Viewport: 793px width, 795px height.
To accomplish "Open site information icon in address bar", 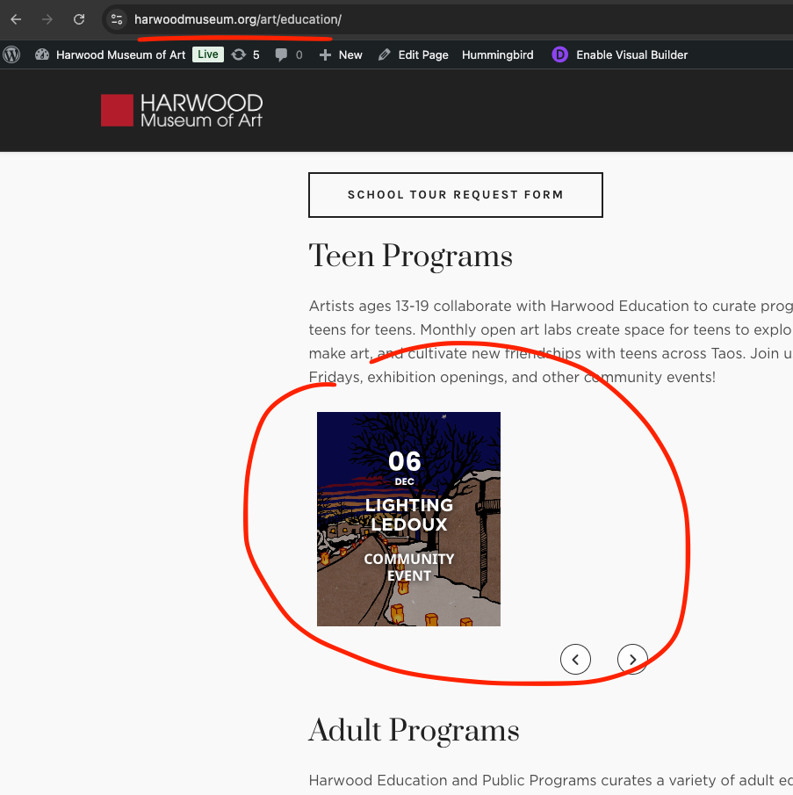I will (x=117, y=19).
